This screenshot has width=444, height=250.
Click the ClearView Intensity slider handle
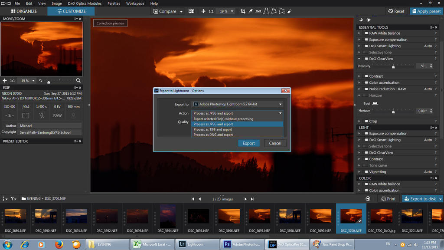pos(393,67)
